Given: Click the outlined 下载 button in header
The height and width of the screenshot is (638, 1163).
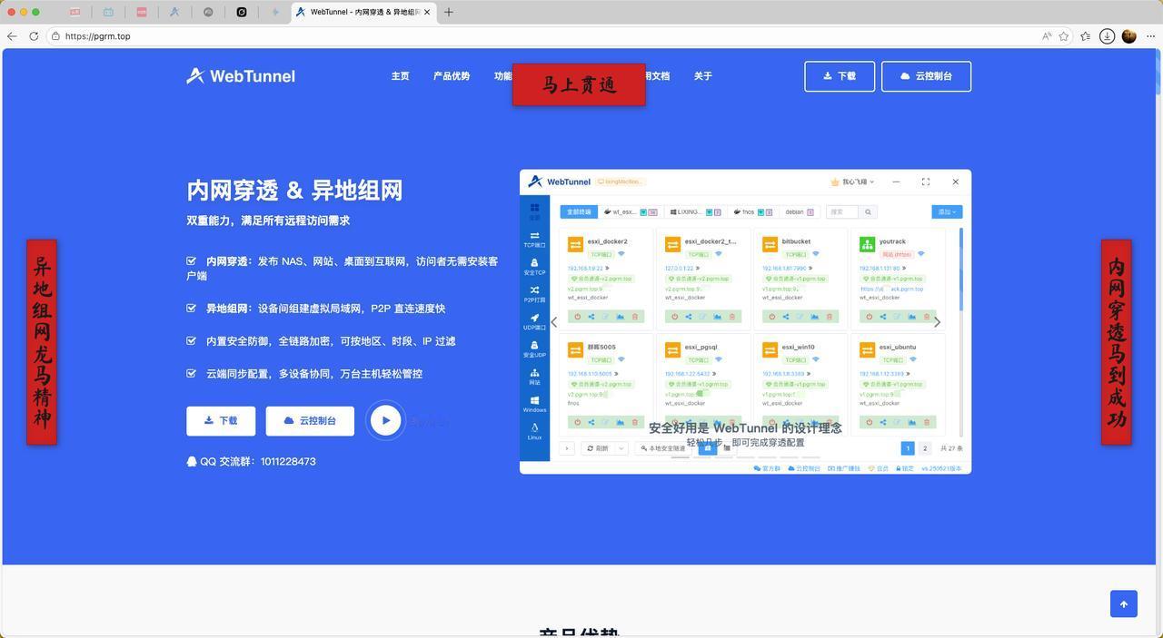Looking at the screenshot, I should pos(840,76).
